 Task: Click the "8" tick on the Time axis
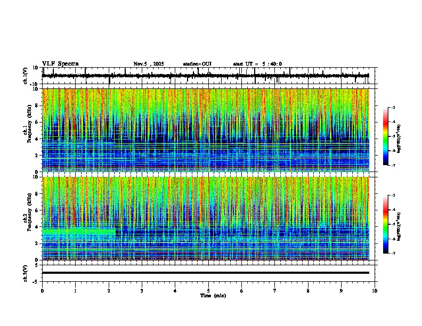coord(308,291)
